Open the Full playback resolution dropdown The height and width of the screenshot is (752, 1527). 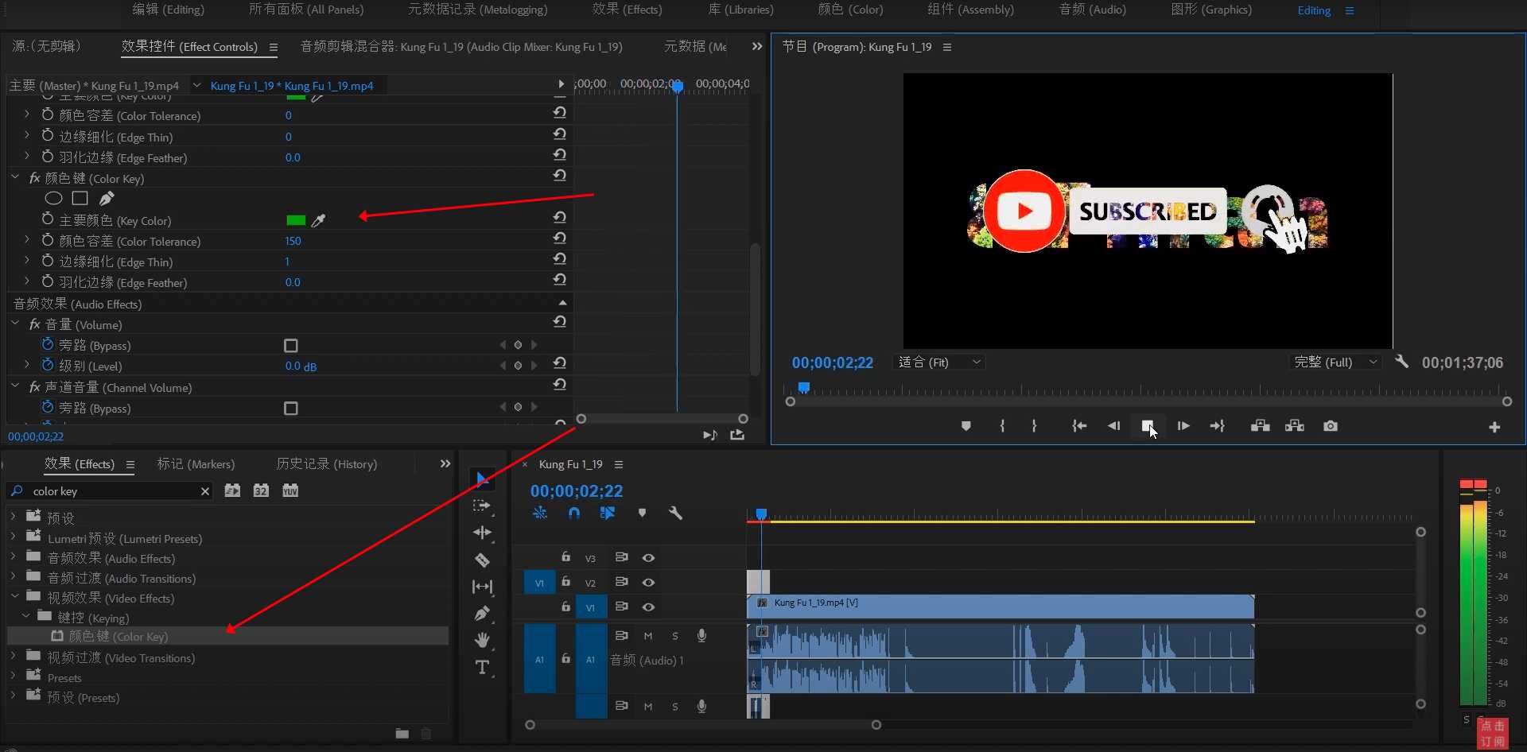tap(1335, 362)
